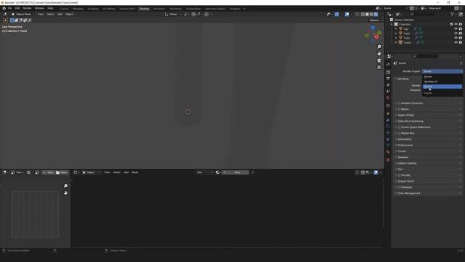Select rendered viewport shading sphere
This screenshot has width=465, height=262.
[376, 15]
